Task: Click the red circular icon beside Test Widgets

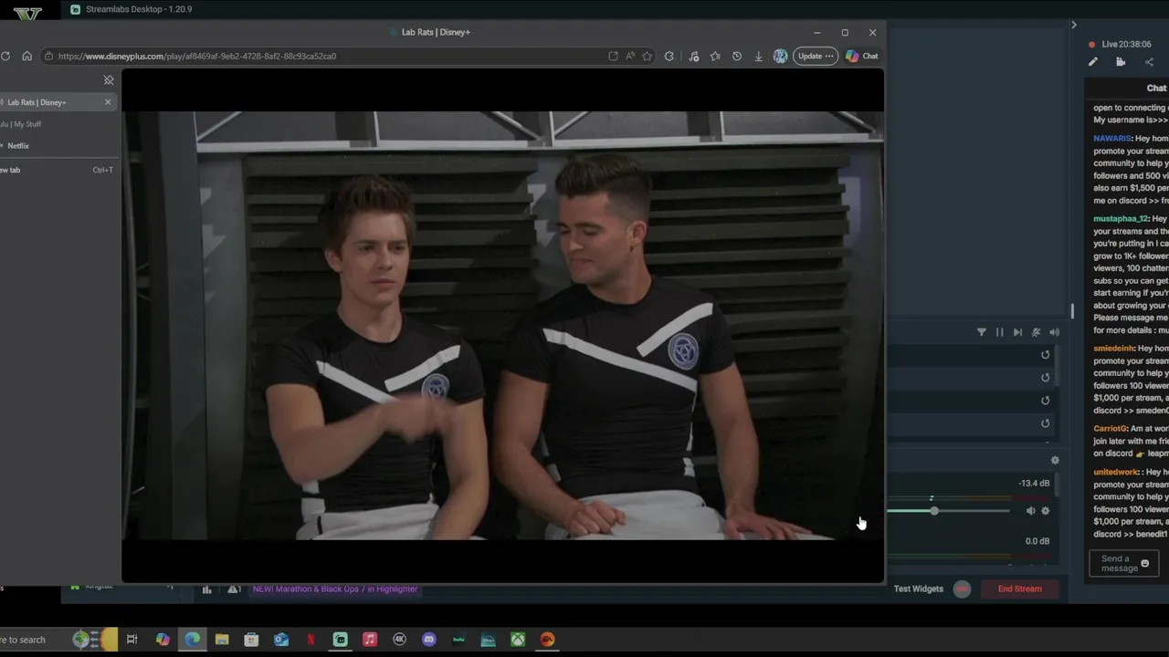Action: pyautogui.click(x=962, y=589)
